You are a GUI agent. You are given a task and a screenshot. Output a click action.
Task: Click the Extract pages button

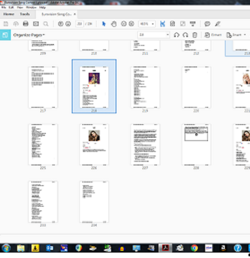(213, 35)
